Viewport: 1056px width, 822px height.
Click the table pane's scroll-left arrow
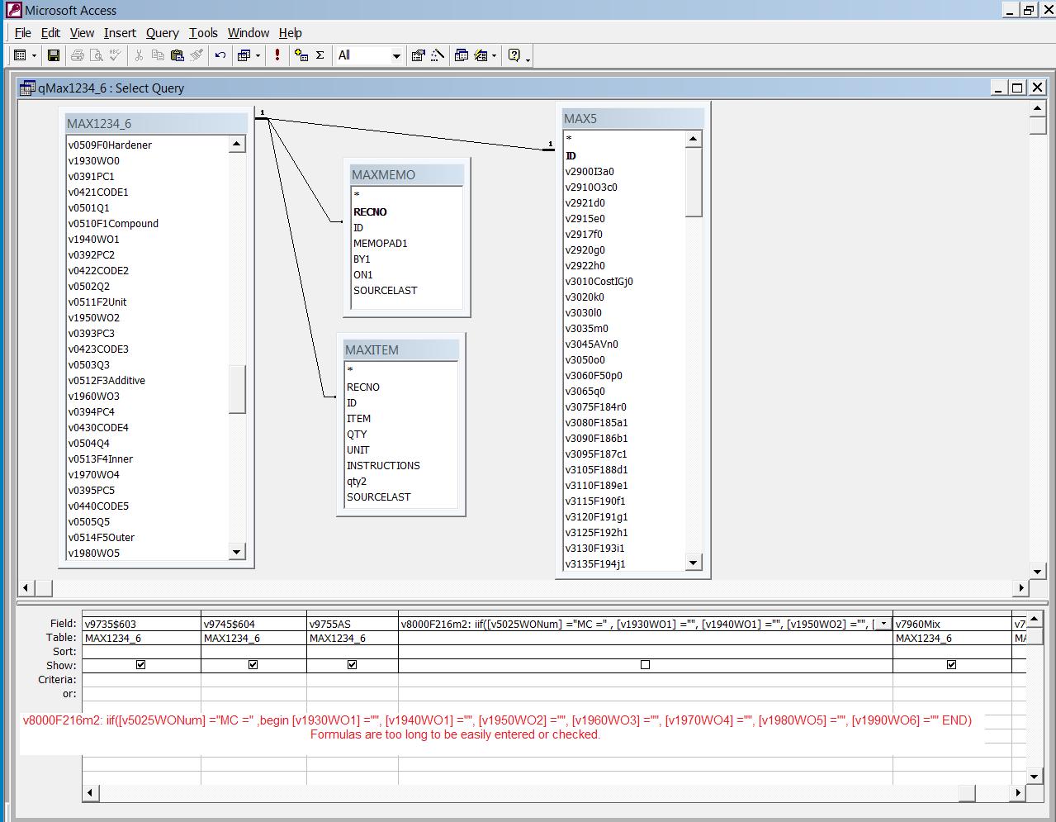26,587
